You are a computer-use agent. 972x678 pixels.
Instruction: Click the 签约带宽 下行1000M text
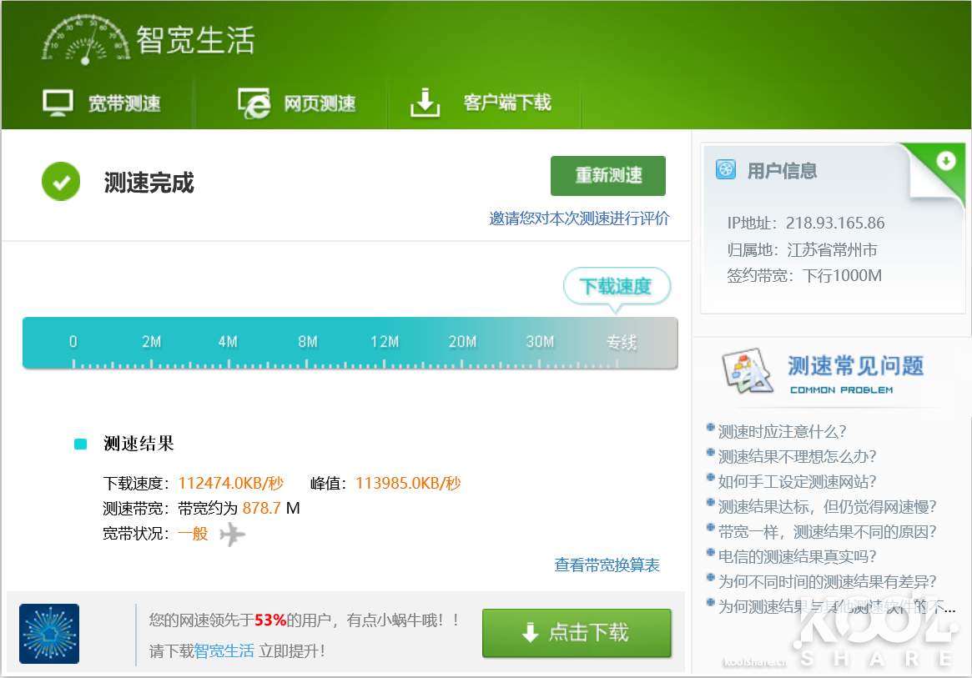[804, 275]
